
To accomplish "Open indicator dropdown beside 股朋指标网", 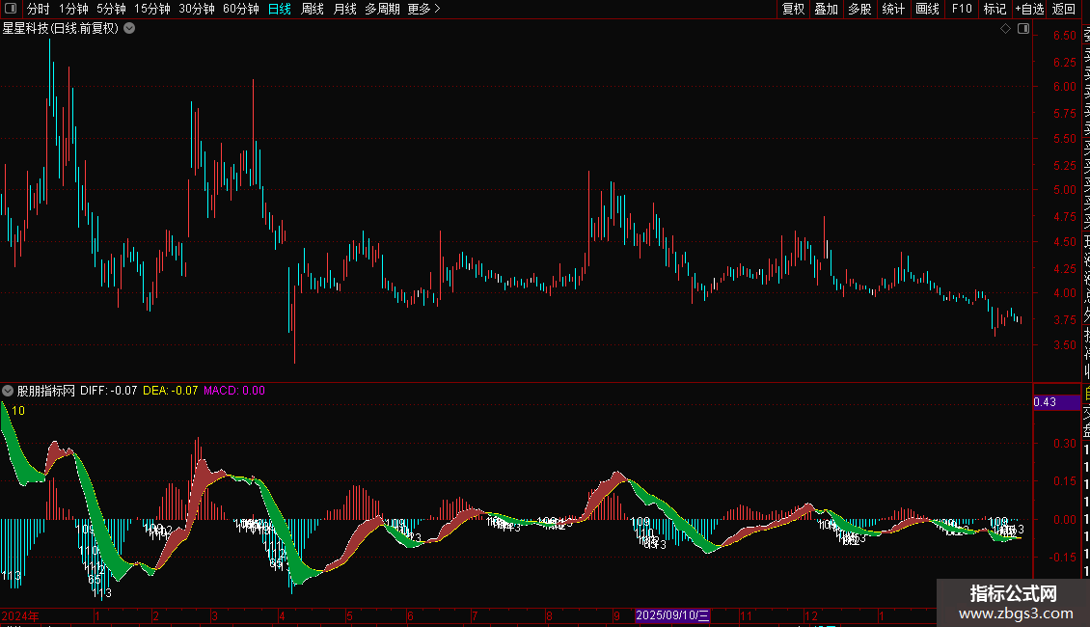I will point(8,391).
